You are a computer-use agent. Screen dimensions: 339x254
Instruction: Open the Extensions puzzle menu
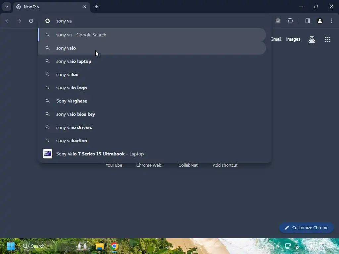pos(290,21)
